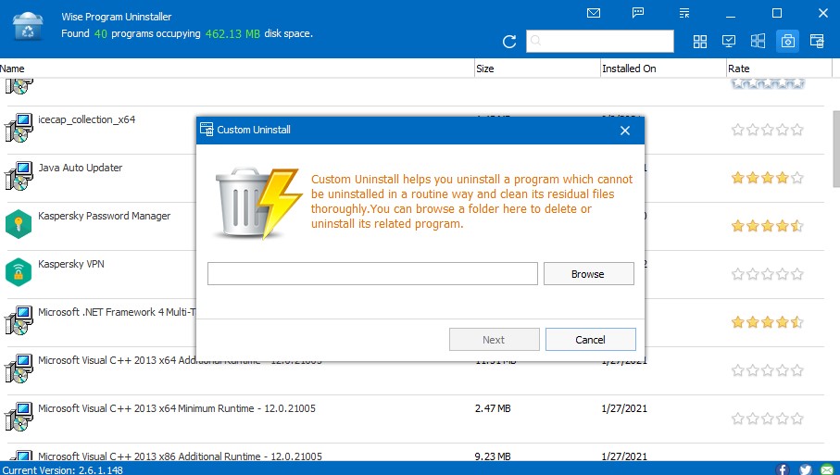Click the Cancel button
Image resolution: width=840 pixels, height=475 pixels.
pos(590,340)
